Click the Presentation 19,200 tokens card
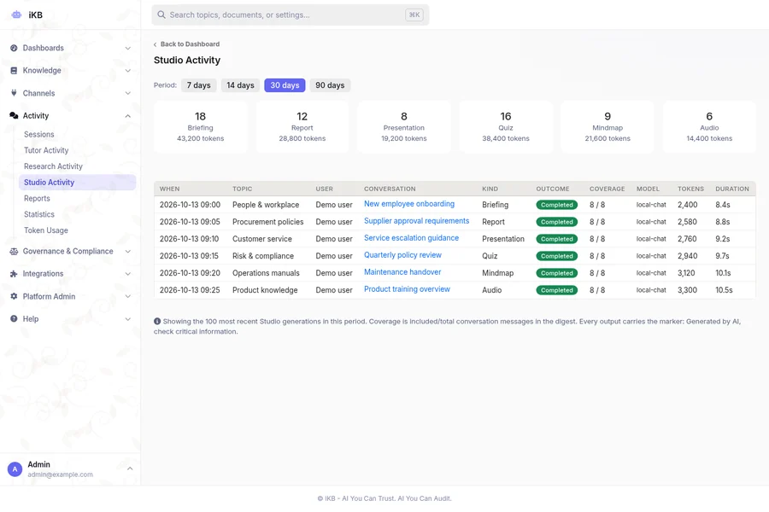The image size is (769, 512). pos(404,127)
